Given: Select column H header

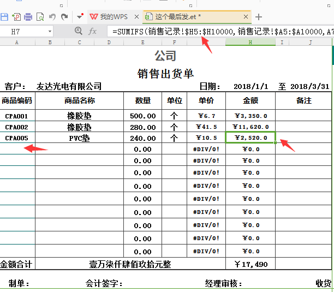Looking at the screenshot, I should pyautogui.click(x=250, y=43).
